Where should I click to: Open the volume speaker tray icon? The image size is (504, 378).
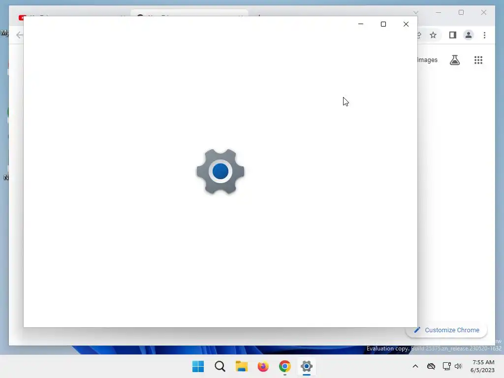[x=458, y=366]
